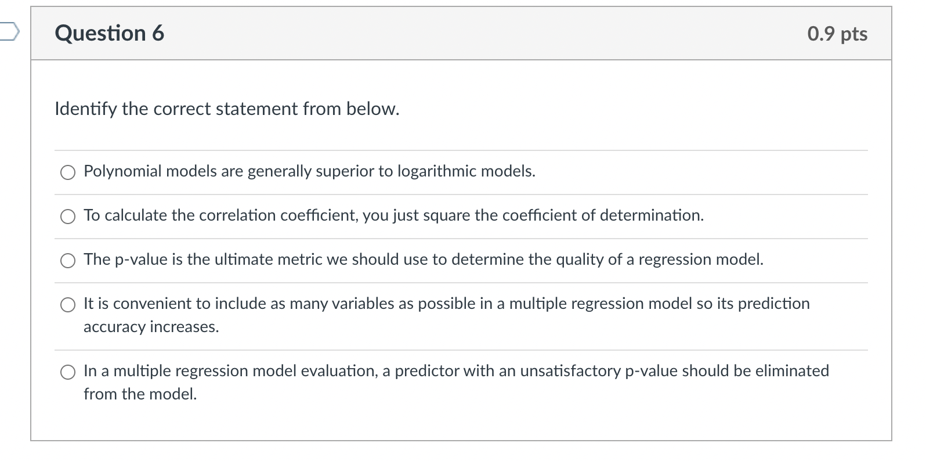The image size is (926, 461).
Task: Choose the last answer about eliminating predictors
Action: point(68,371)
